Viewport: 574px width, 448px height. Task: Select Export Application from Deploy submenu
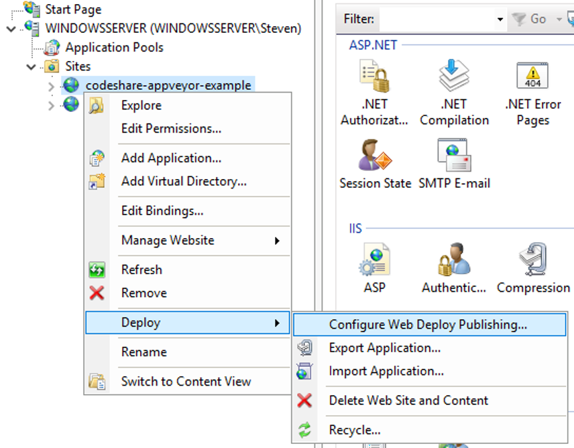point(384,348)
